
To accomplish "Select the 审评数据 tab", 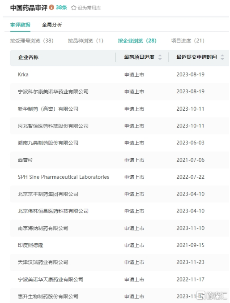I will point(20,25).
